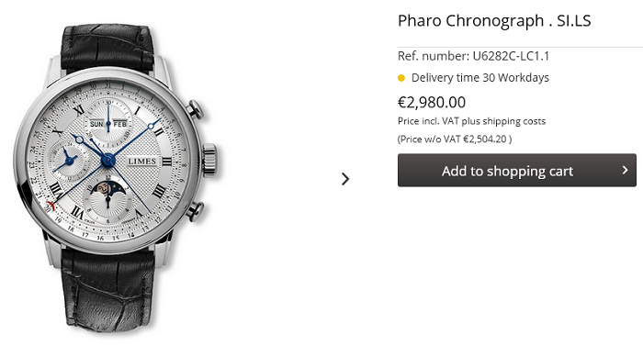Click the next image arrow beside the watch
The image size is (643, 346).
(345, 179)
